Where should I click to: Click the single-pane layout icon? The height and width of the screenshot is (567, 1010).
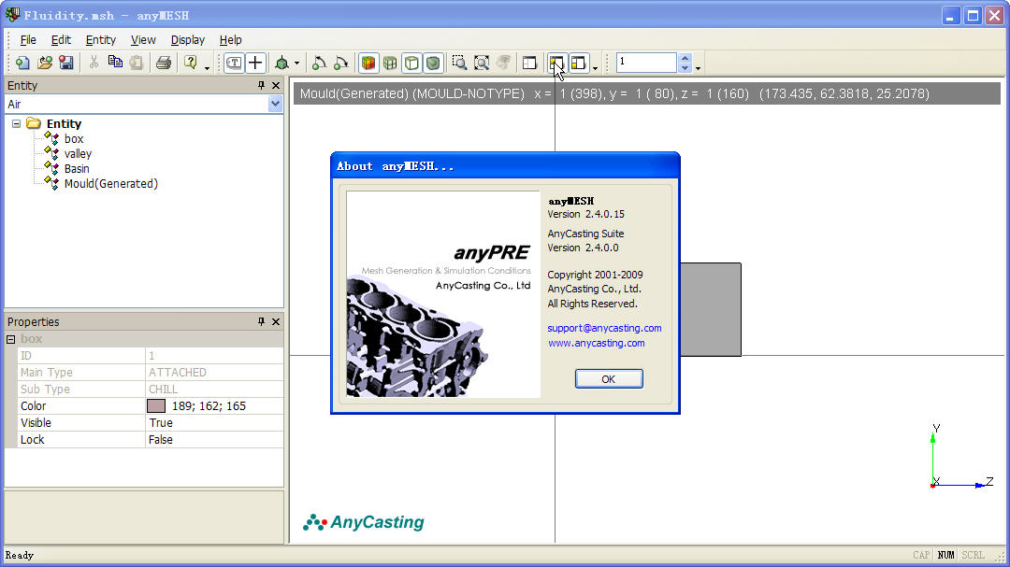529,63
